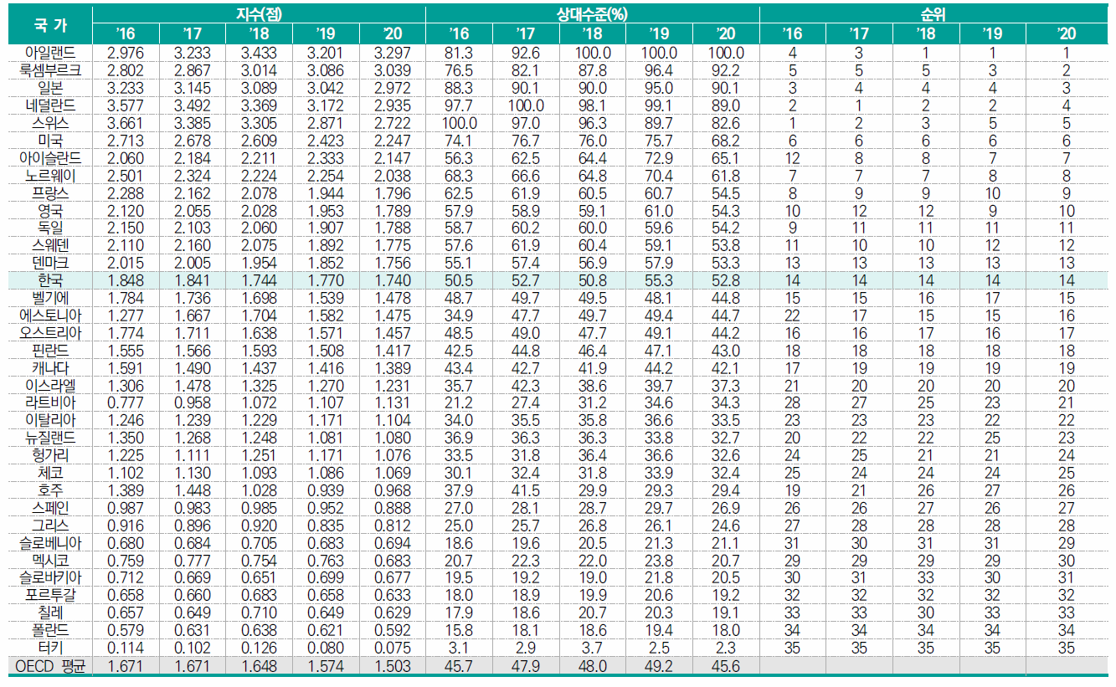This screenshot has height=687, width=1116.
Task: Select the 라트비아 row label
Action: pyautogui.click(x=50, y=402)
